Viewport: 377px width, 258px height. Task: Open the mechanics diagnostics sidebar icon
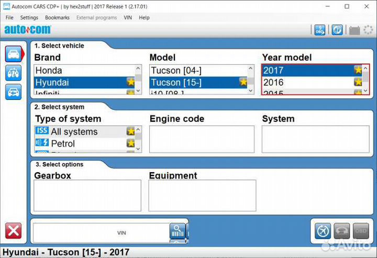(x=14, y=73)
